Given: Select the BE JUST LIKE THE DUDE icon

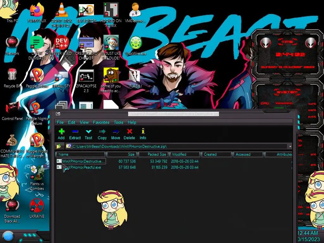Looking at the screenshot, I should 111,47.
